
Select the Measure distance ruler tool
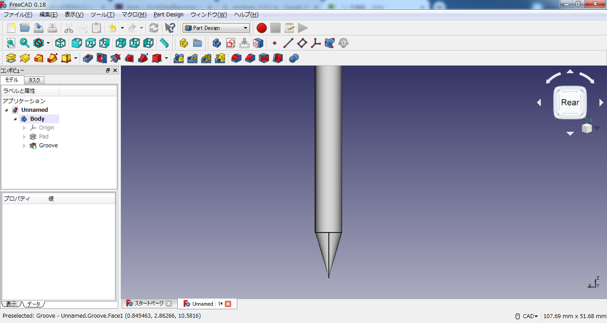click(x=164, y=43)
